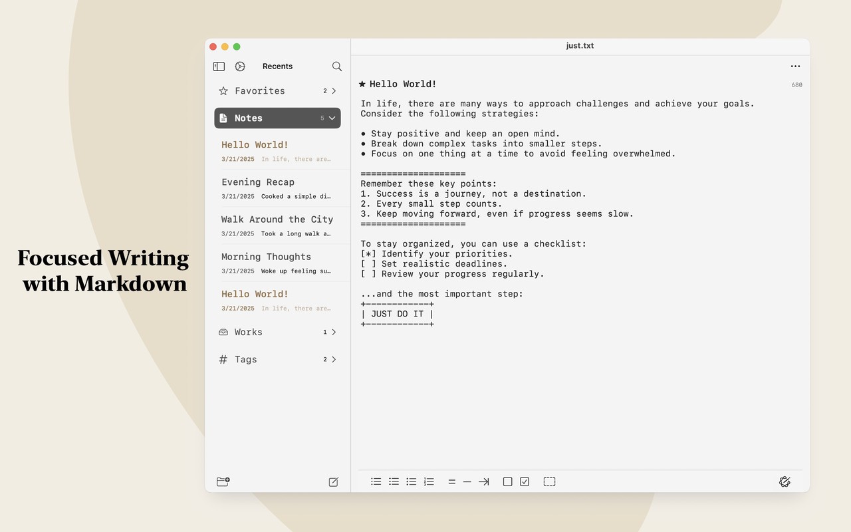This screenshot has width=851, height=532.
Task: Click the Recents sidebar title
Action: [277, 66]
